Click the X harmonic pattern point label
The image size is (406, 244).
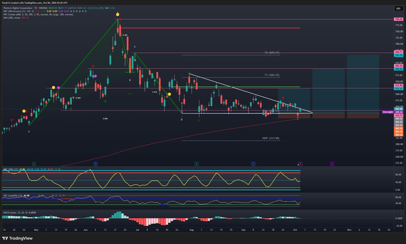pyautogui.click(x=29, y=132)
